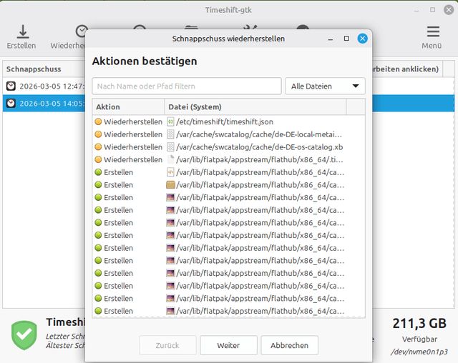This screenshot has height=363, width=458.
Task: Click the Aktionen bestätigen heading
Action: [x=145, y=61]
